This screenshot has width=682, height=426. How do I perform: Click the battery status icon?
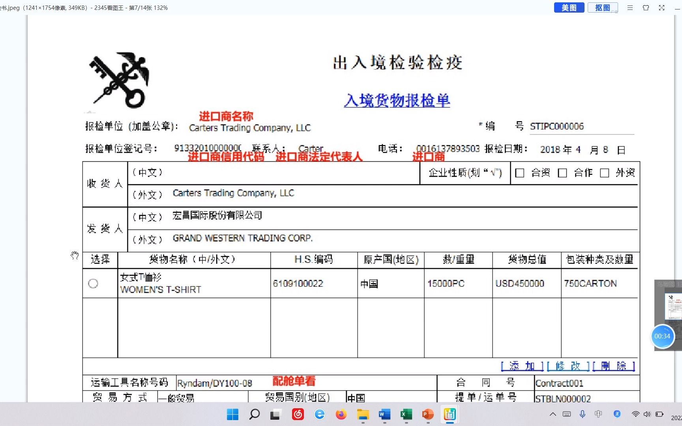tap(659, 414)
